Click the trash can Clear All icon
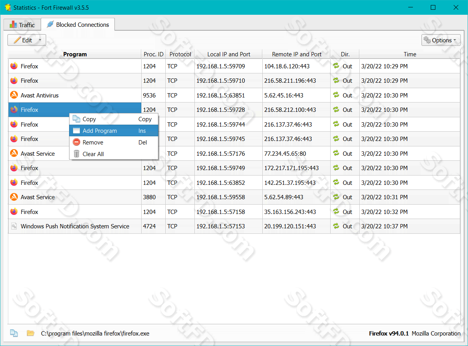This screenshot has height=346, width=468. tap(76, 154)
